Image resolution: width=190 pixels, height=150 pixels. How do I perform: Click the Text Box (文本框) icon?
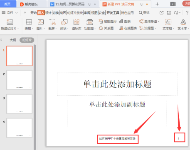[168, 22]
